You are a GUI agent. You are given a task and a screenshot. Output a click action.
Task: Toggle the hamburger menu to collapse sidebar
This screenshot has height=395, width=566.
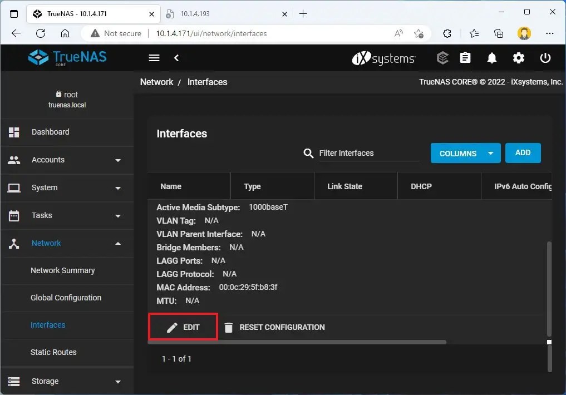(154, 57)
